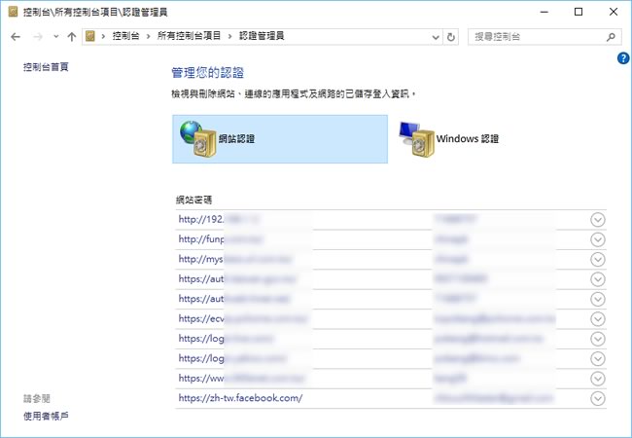Maximize the 認證管理員 window
Image resolution: width=632 pixels, height=438 pixels.
[579, 12]
